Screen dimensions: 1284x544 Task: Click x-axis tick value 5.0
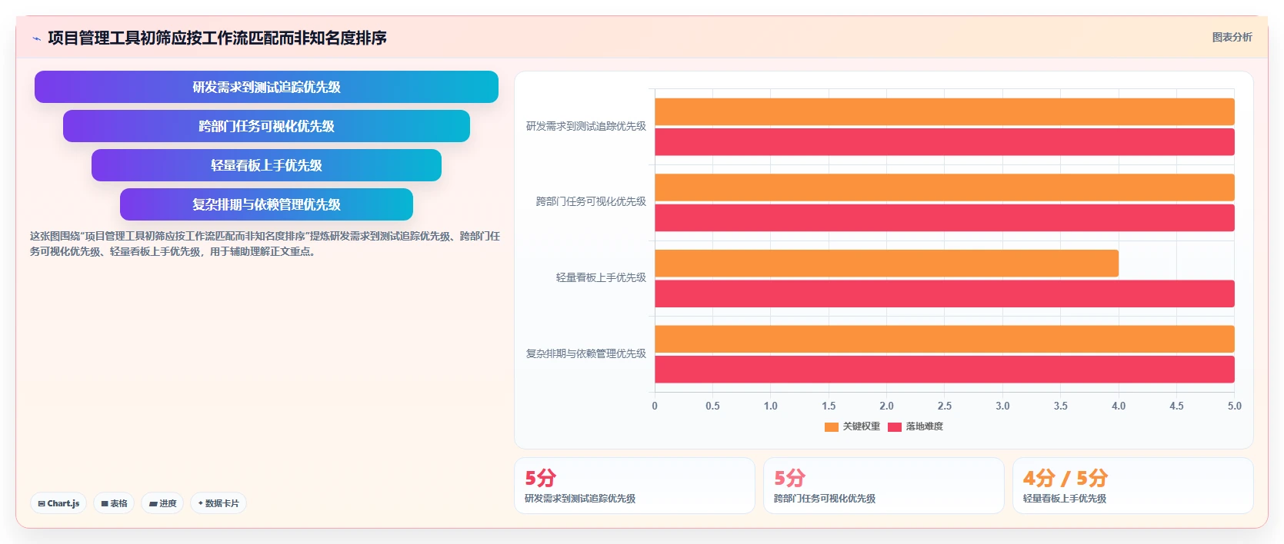click(1234, 406)
